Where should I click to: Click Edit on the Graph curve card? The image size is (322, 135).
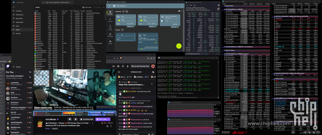tap(156, 42)
